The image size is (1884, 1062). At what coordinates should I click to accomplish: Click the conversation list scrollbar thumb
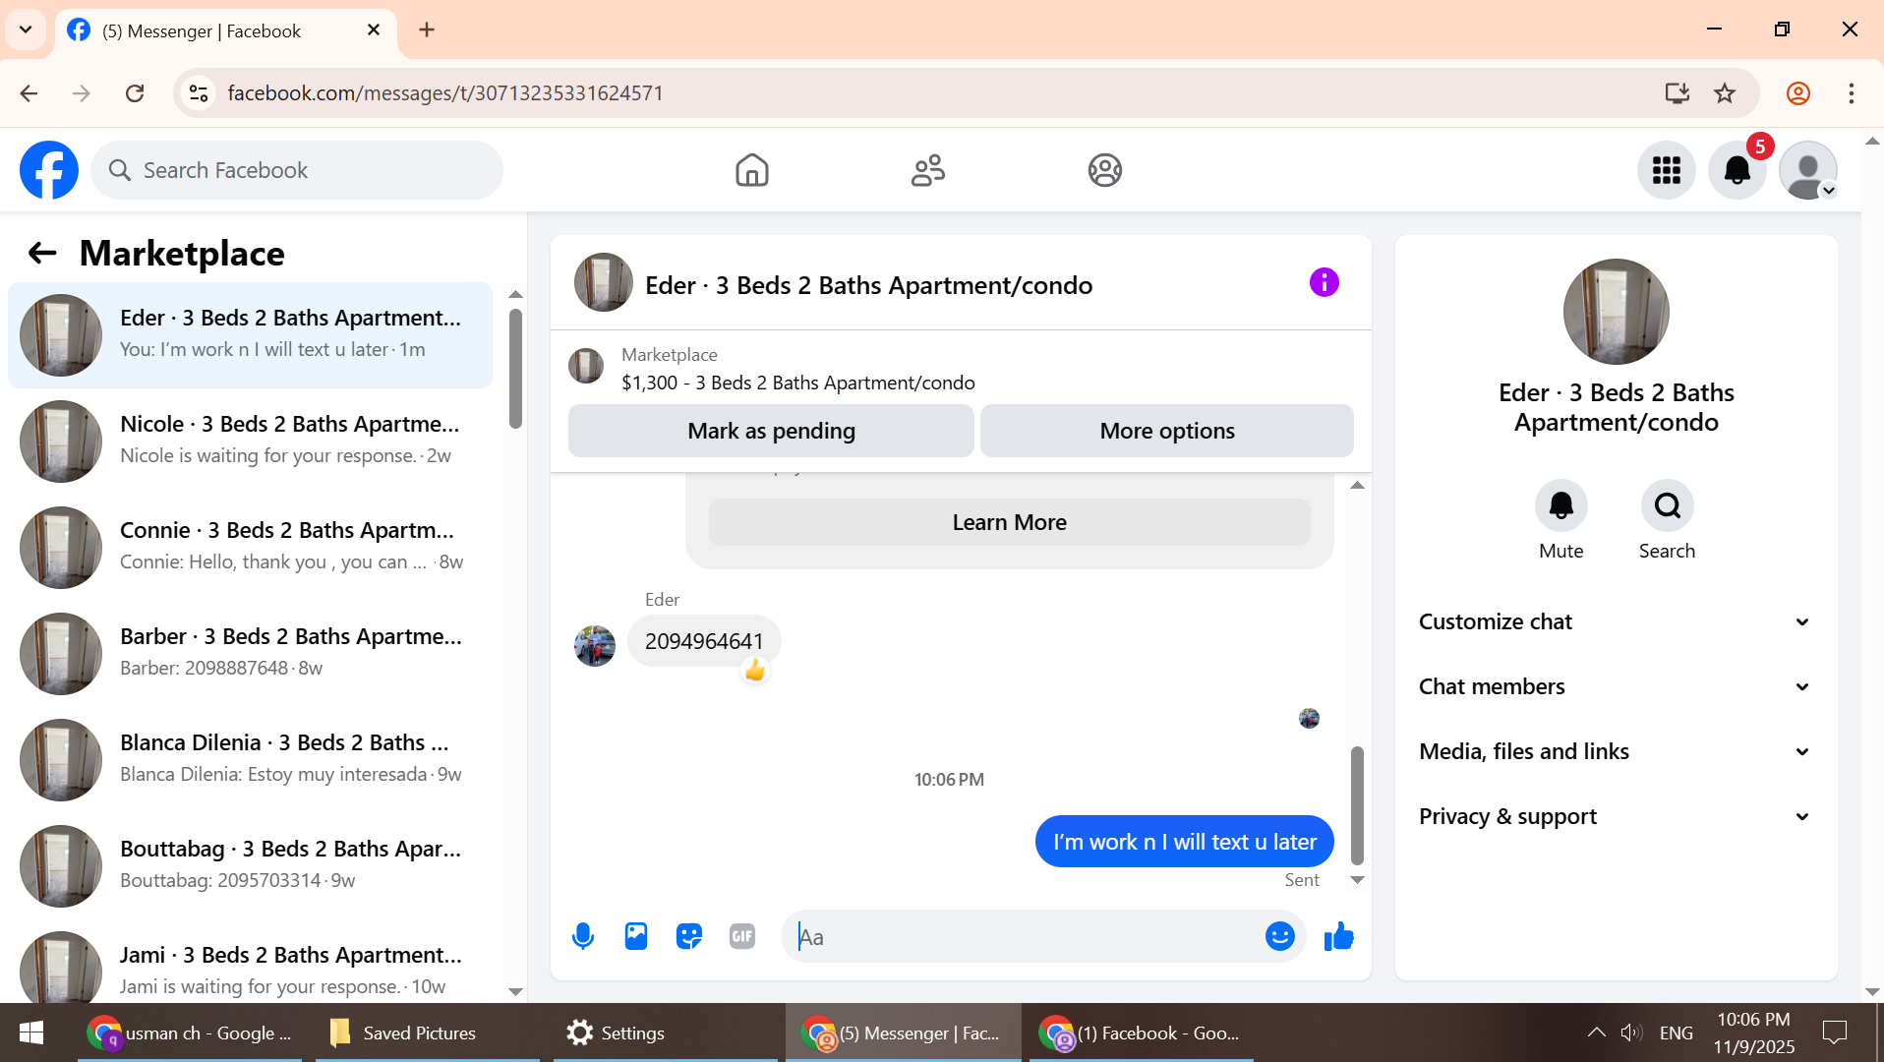click(515, 369)
